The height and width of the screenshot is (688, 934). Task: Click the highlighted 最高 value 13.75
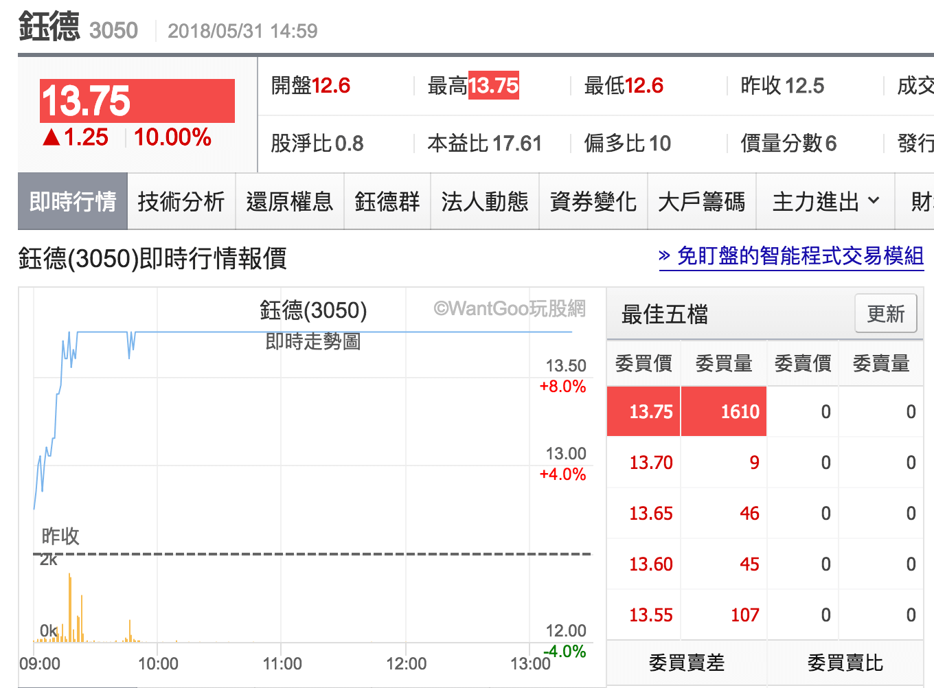pyautogui.click(x=494, y=85)
